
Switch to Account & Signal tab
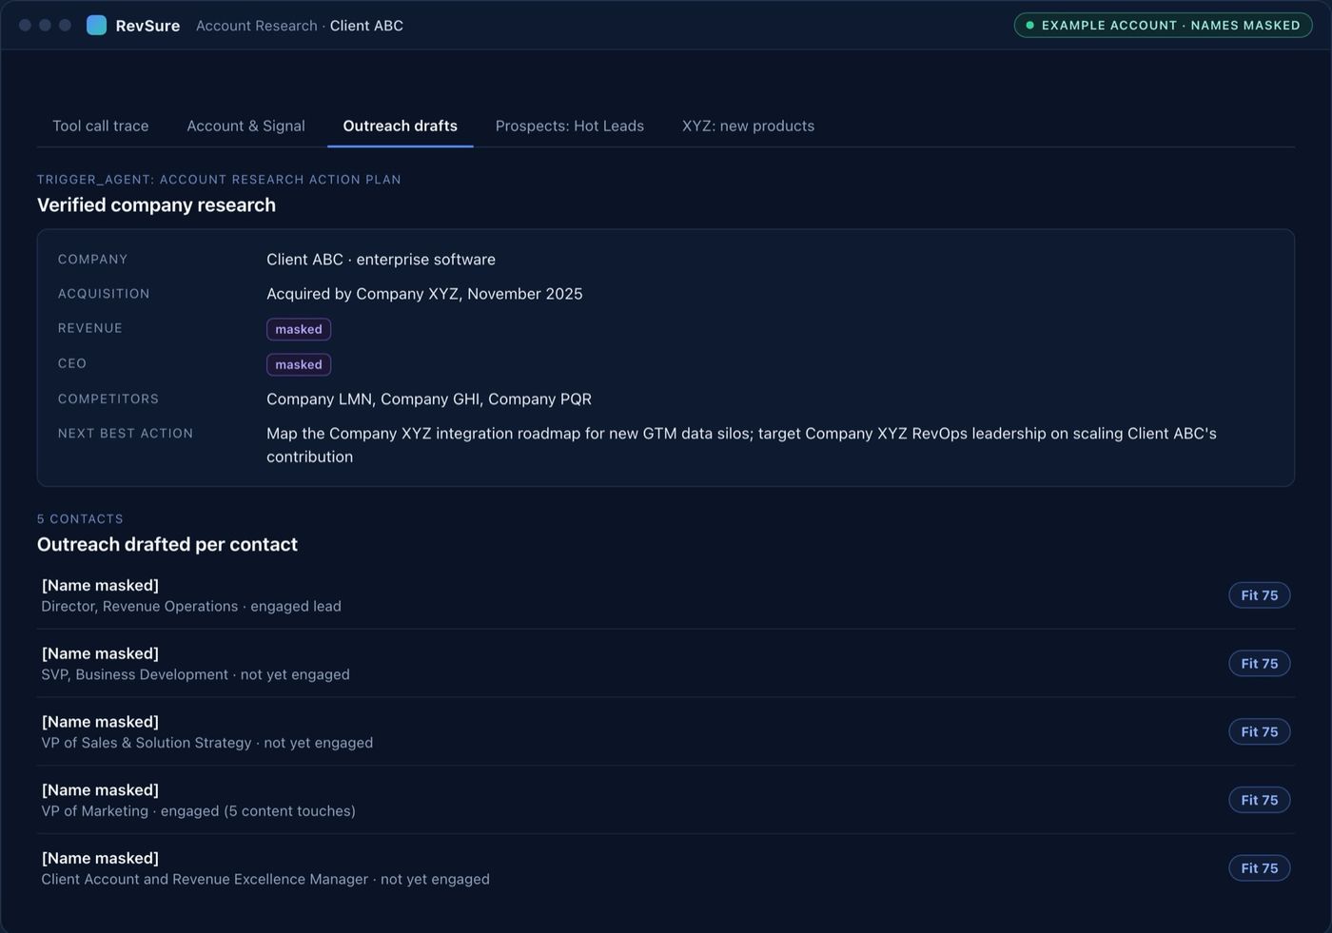245,126
